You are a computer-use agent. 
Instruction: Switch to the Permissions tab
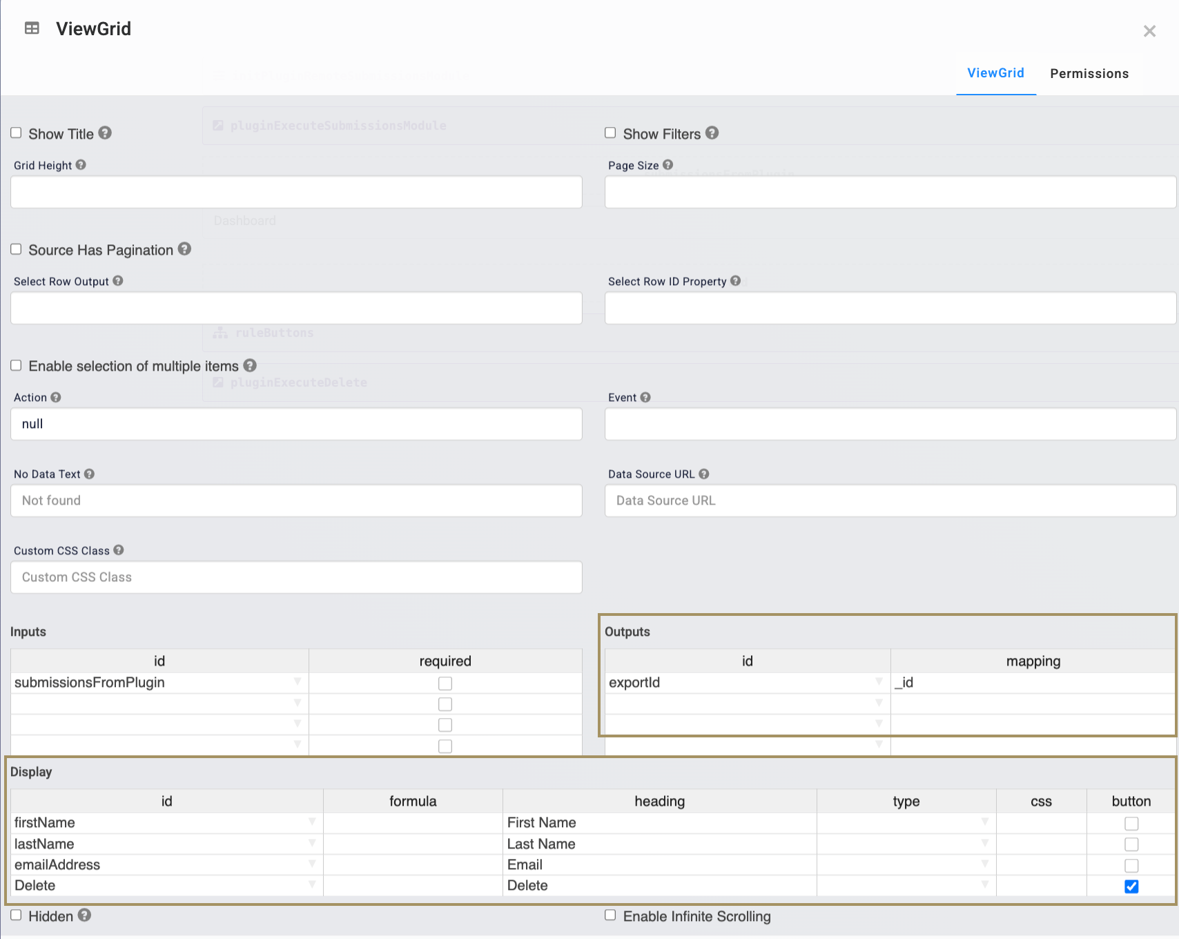(x=1089, y=73)
